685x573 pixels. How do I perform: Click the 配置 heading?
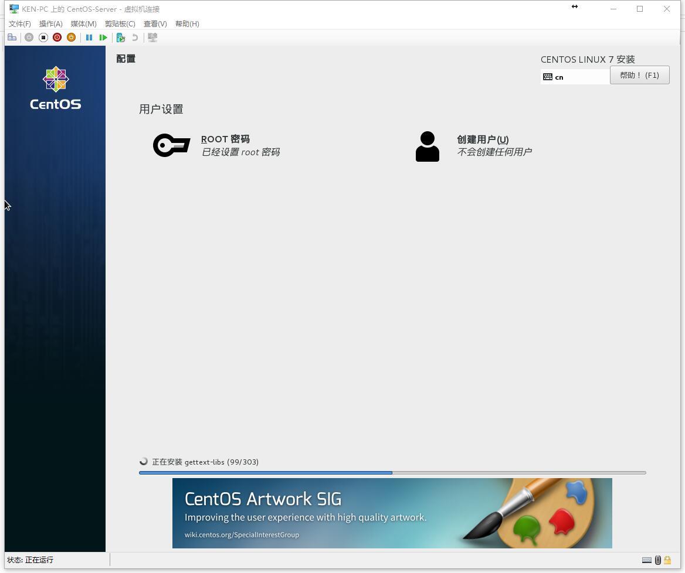point(126,59)
